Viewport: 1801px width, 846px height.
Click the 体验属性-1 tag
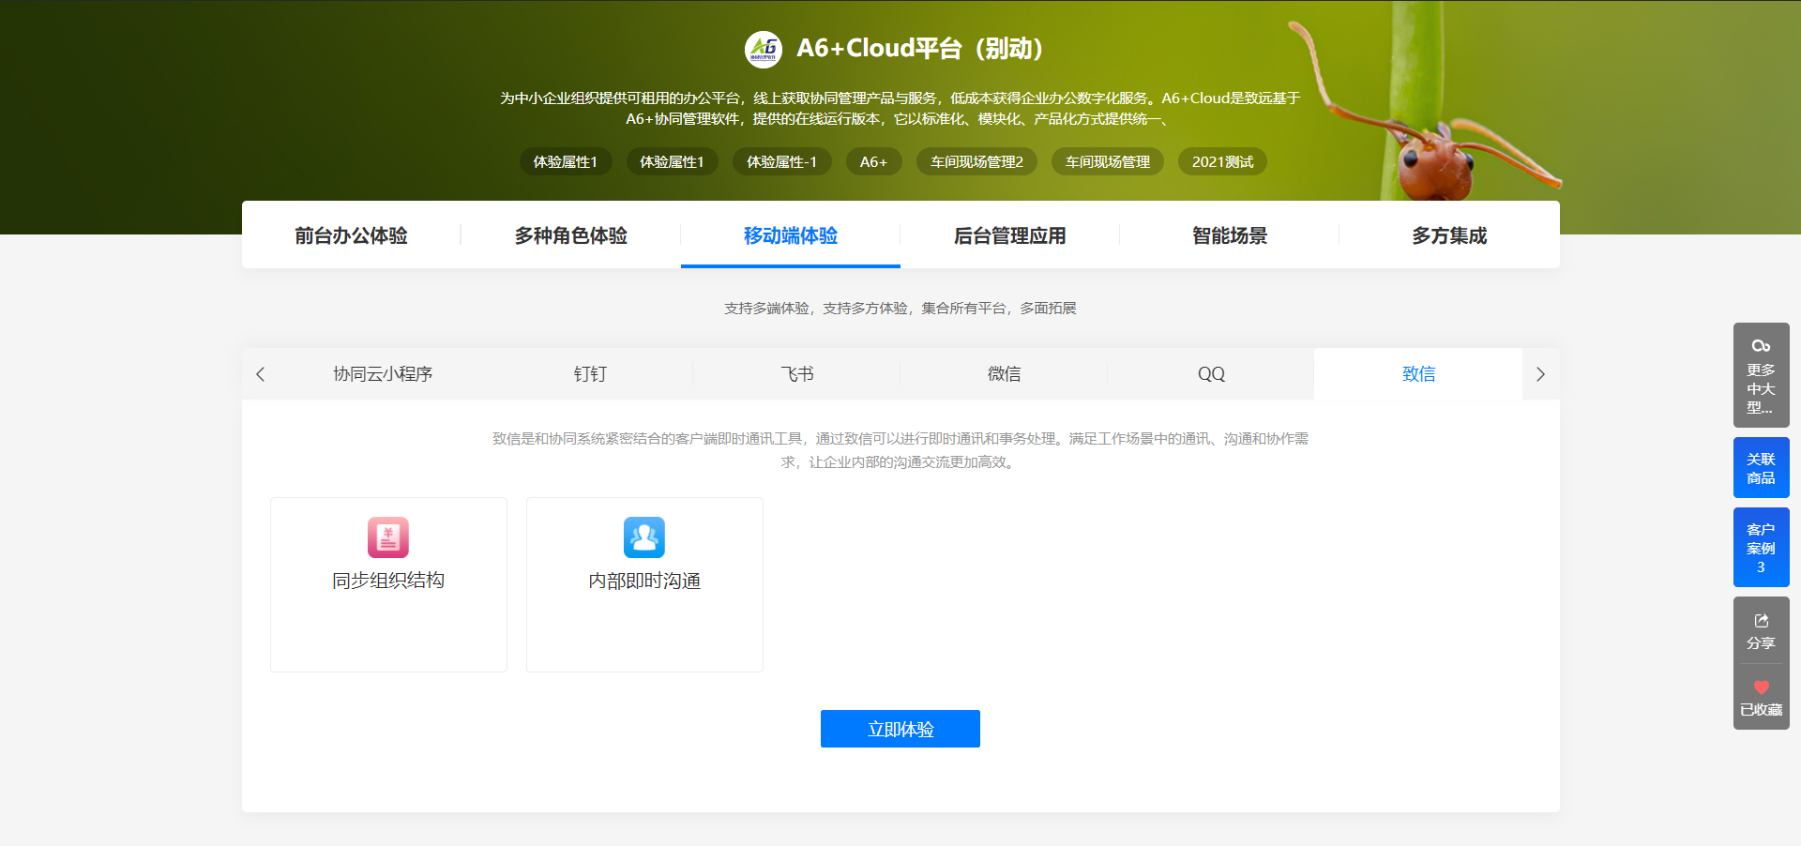(781, 161)
